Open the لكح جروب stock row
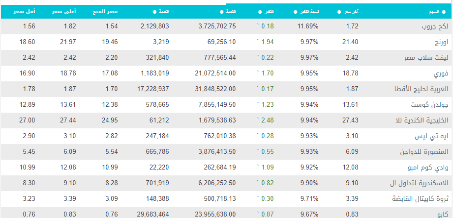The height and width of the screenshot is (218, 453). pyautogui.click(x=226, y=26)
